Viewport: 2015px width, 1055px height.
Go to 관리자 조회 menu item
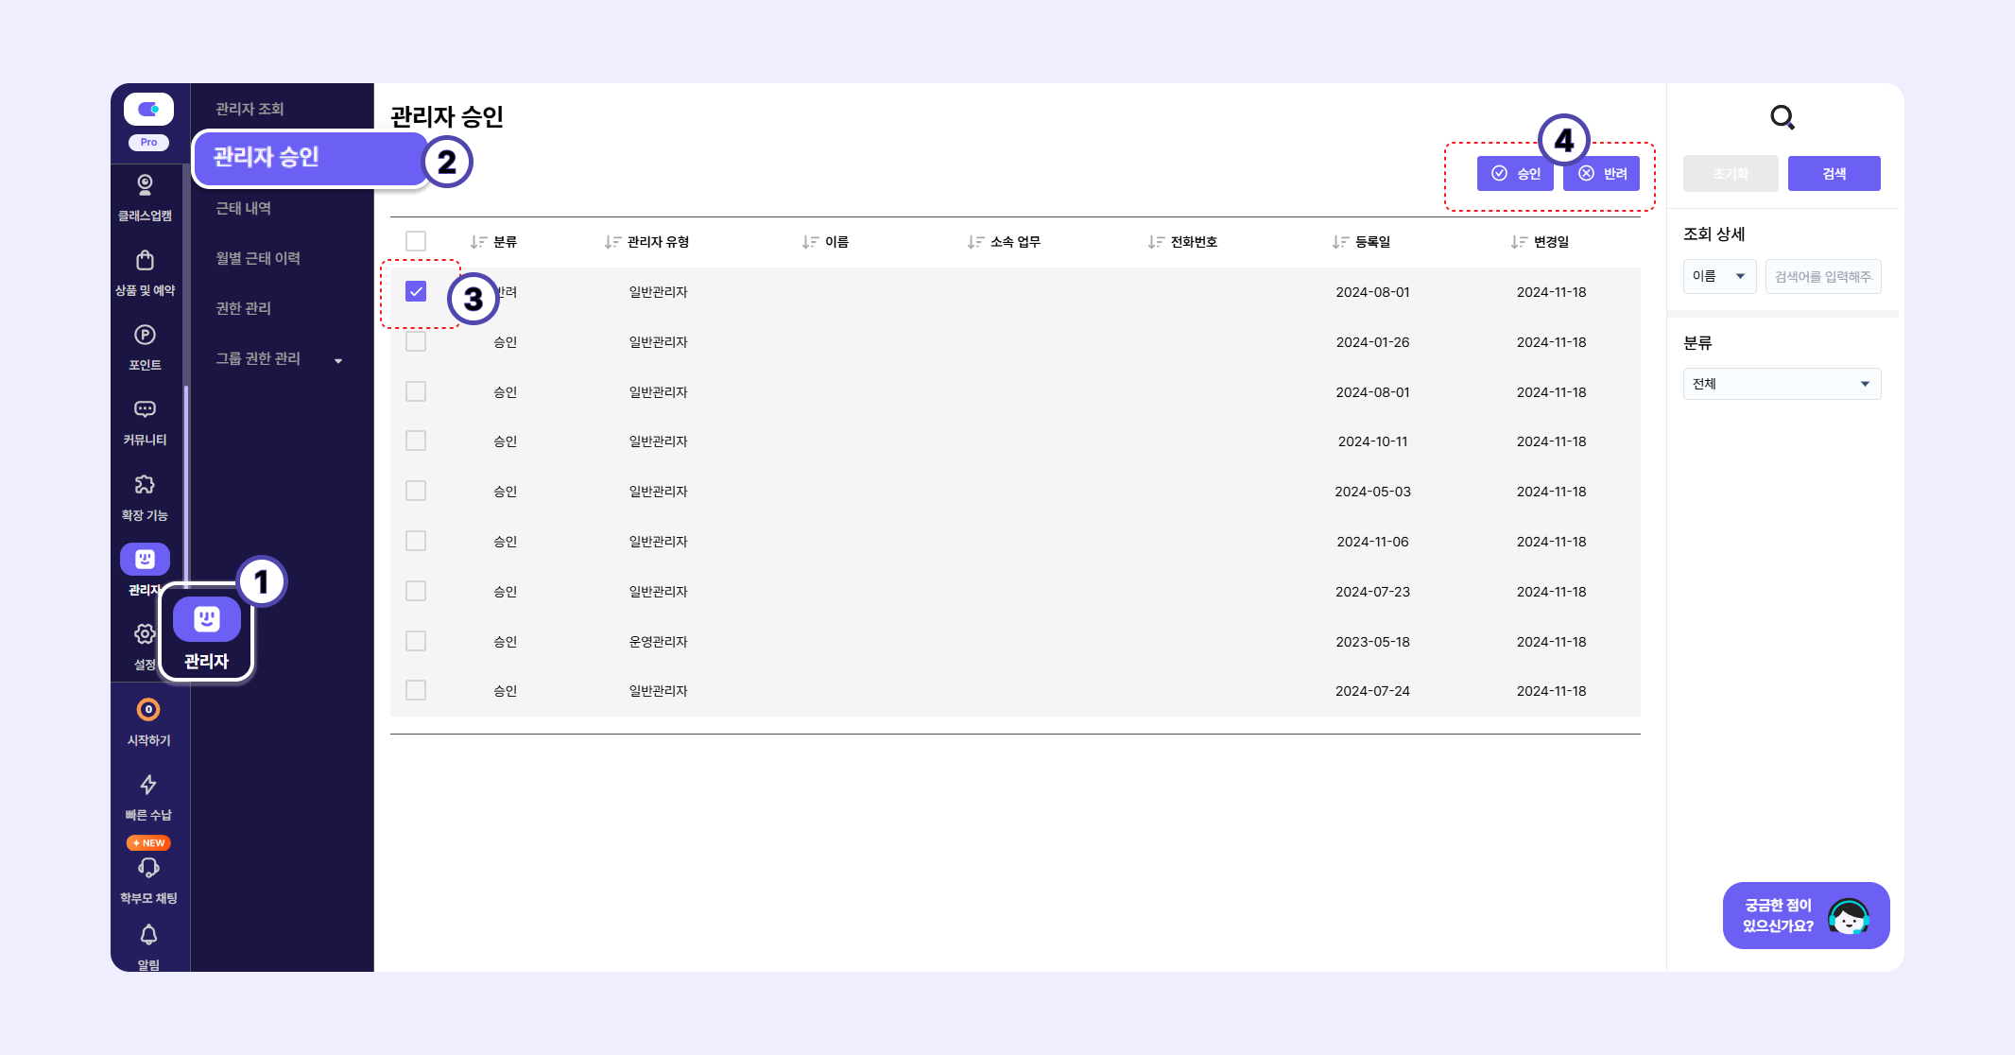pos(250,109)
